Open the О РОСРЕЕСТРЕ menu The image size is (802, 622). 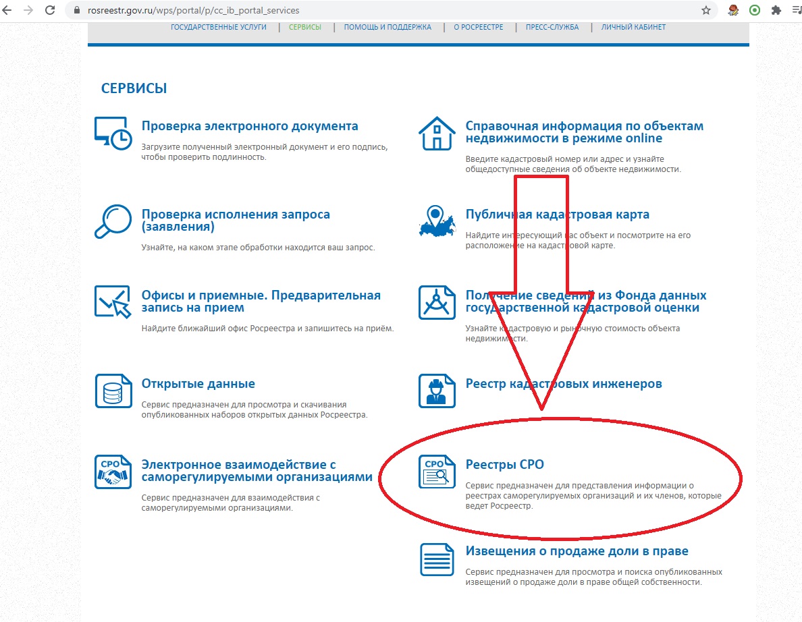point(478,27)
